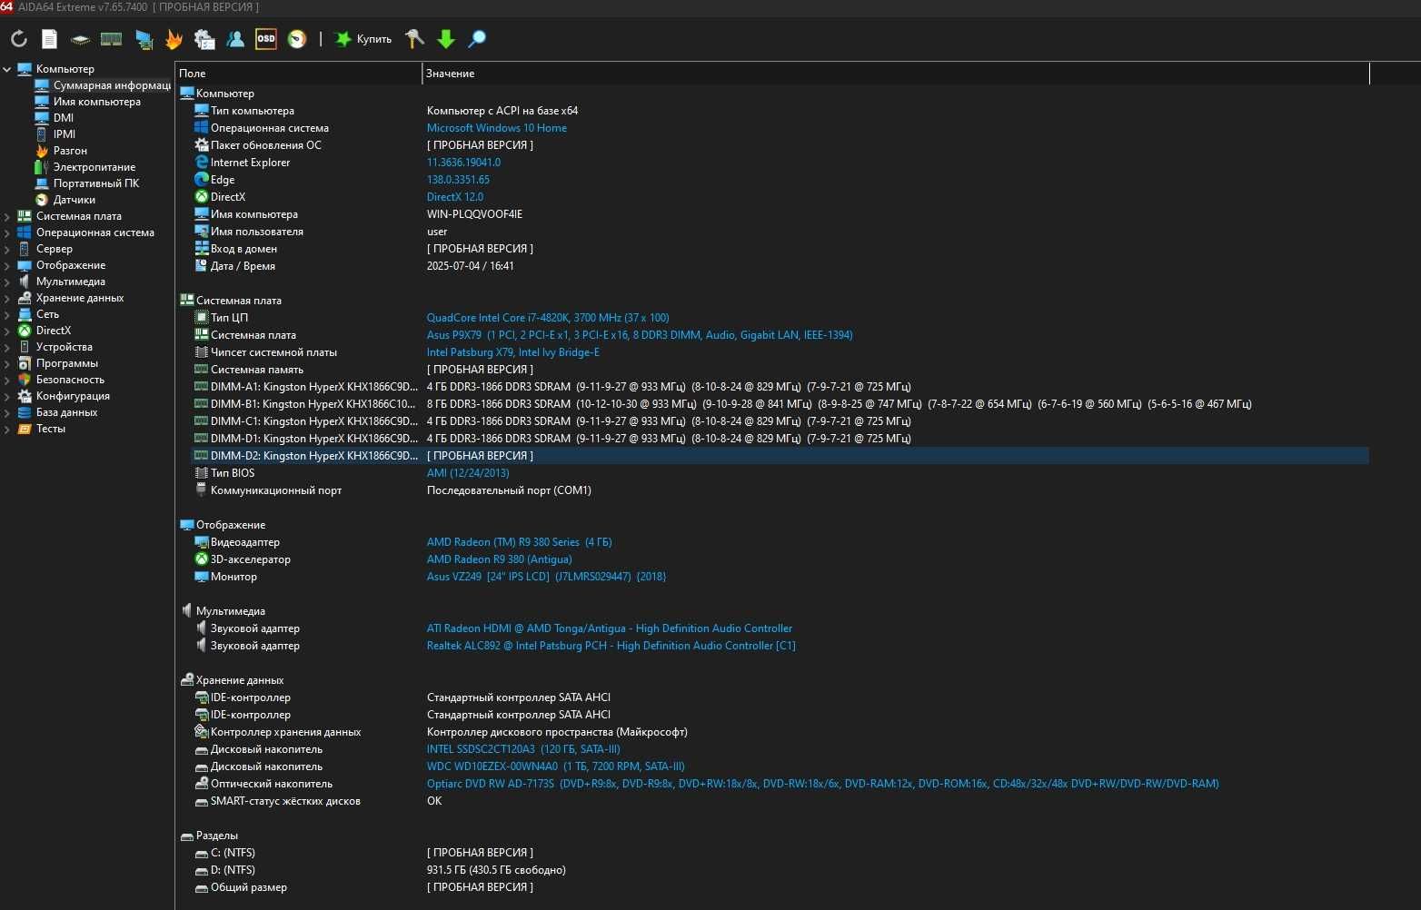Select the Разгон overclock tree item

tap(61, 151)
